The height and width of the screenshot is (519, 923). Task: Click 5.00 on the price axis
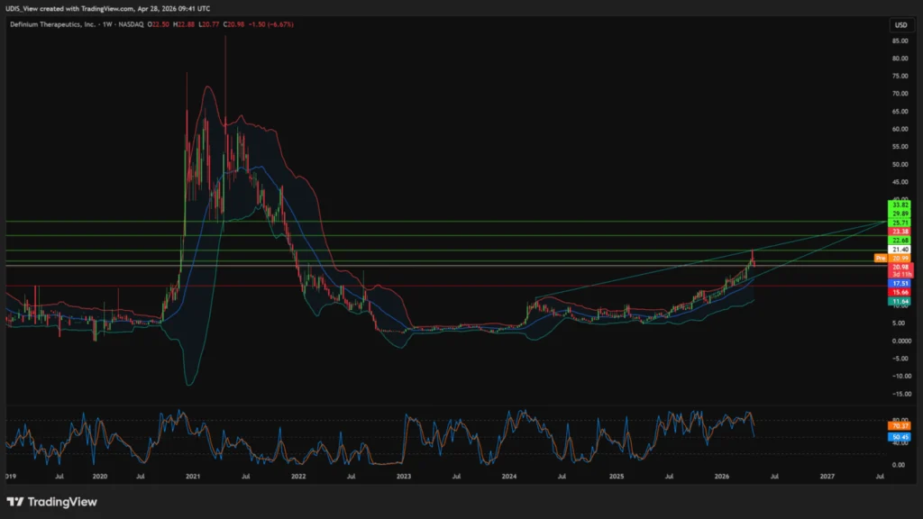(899, 323)
